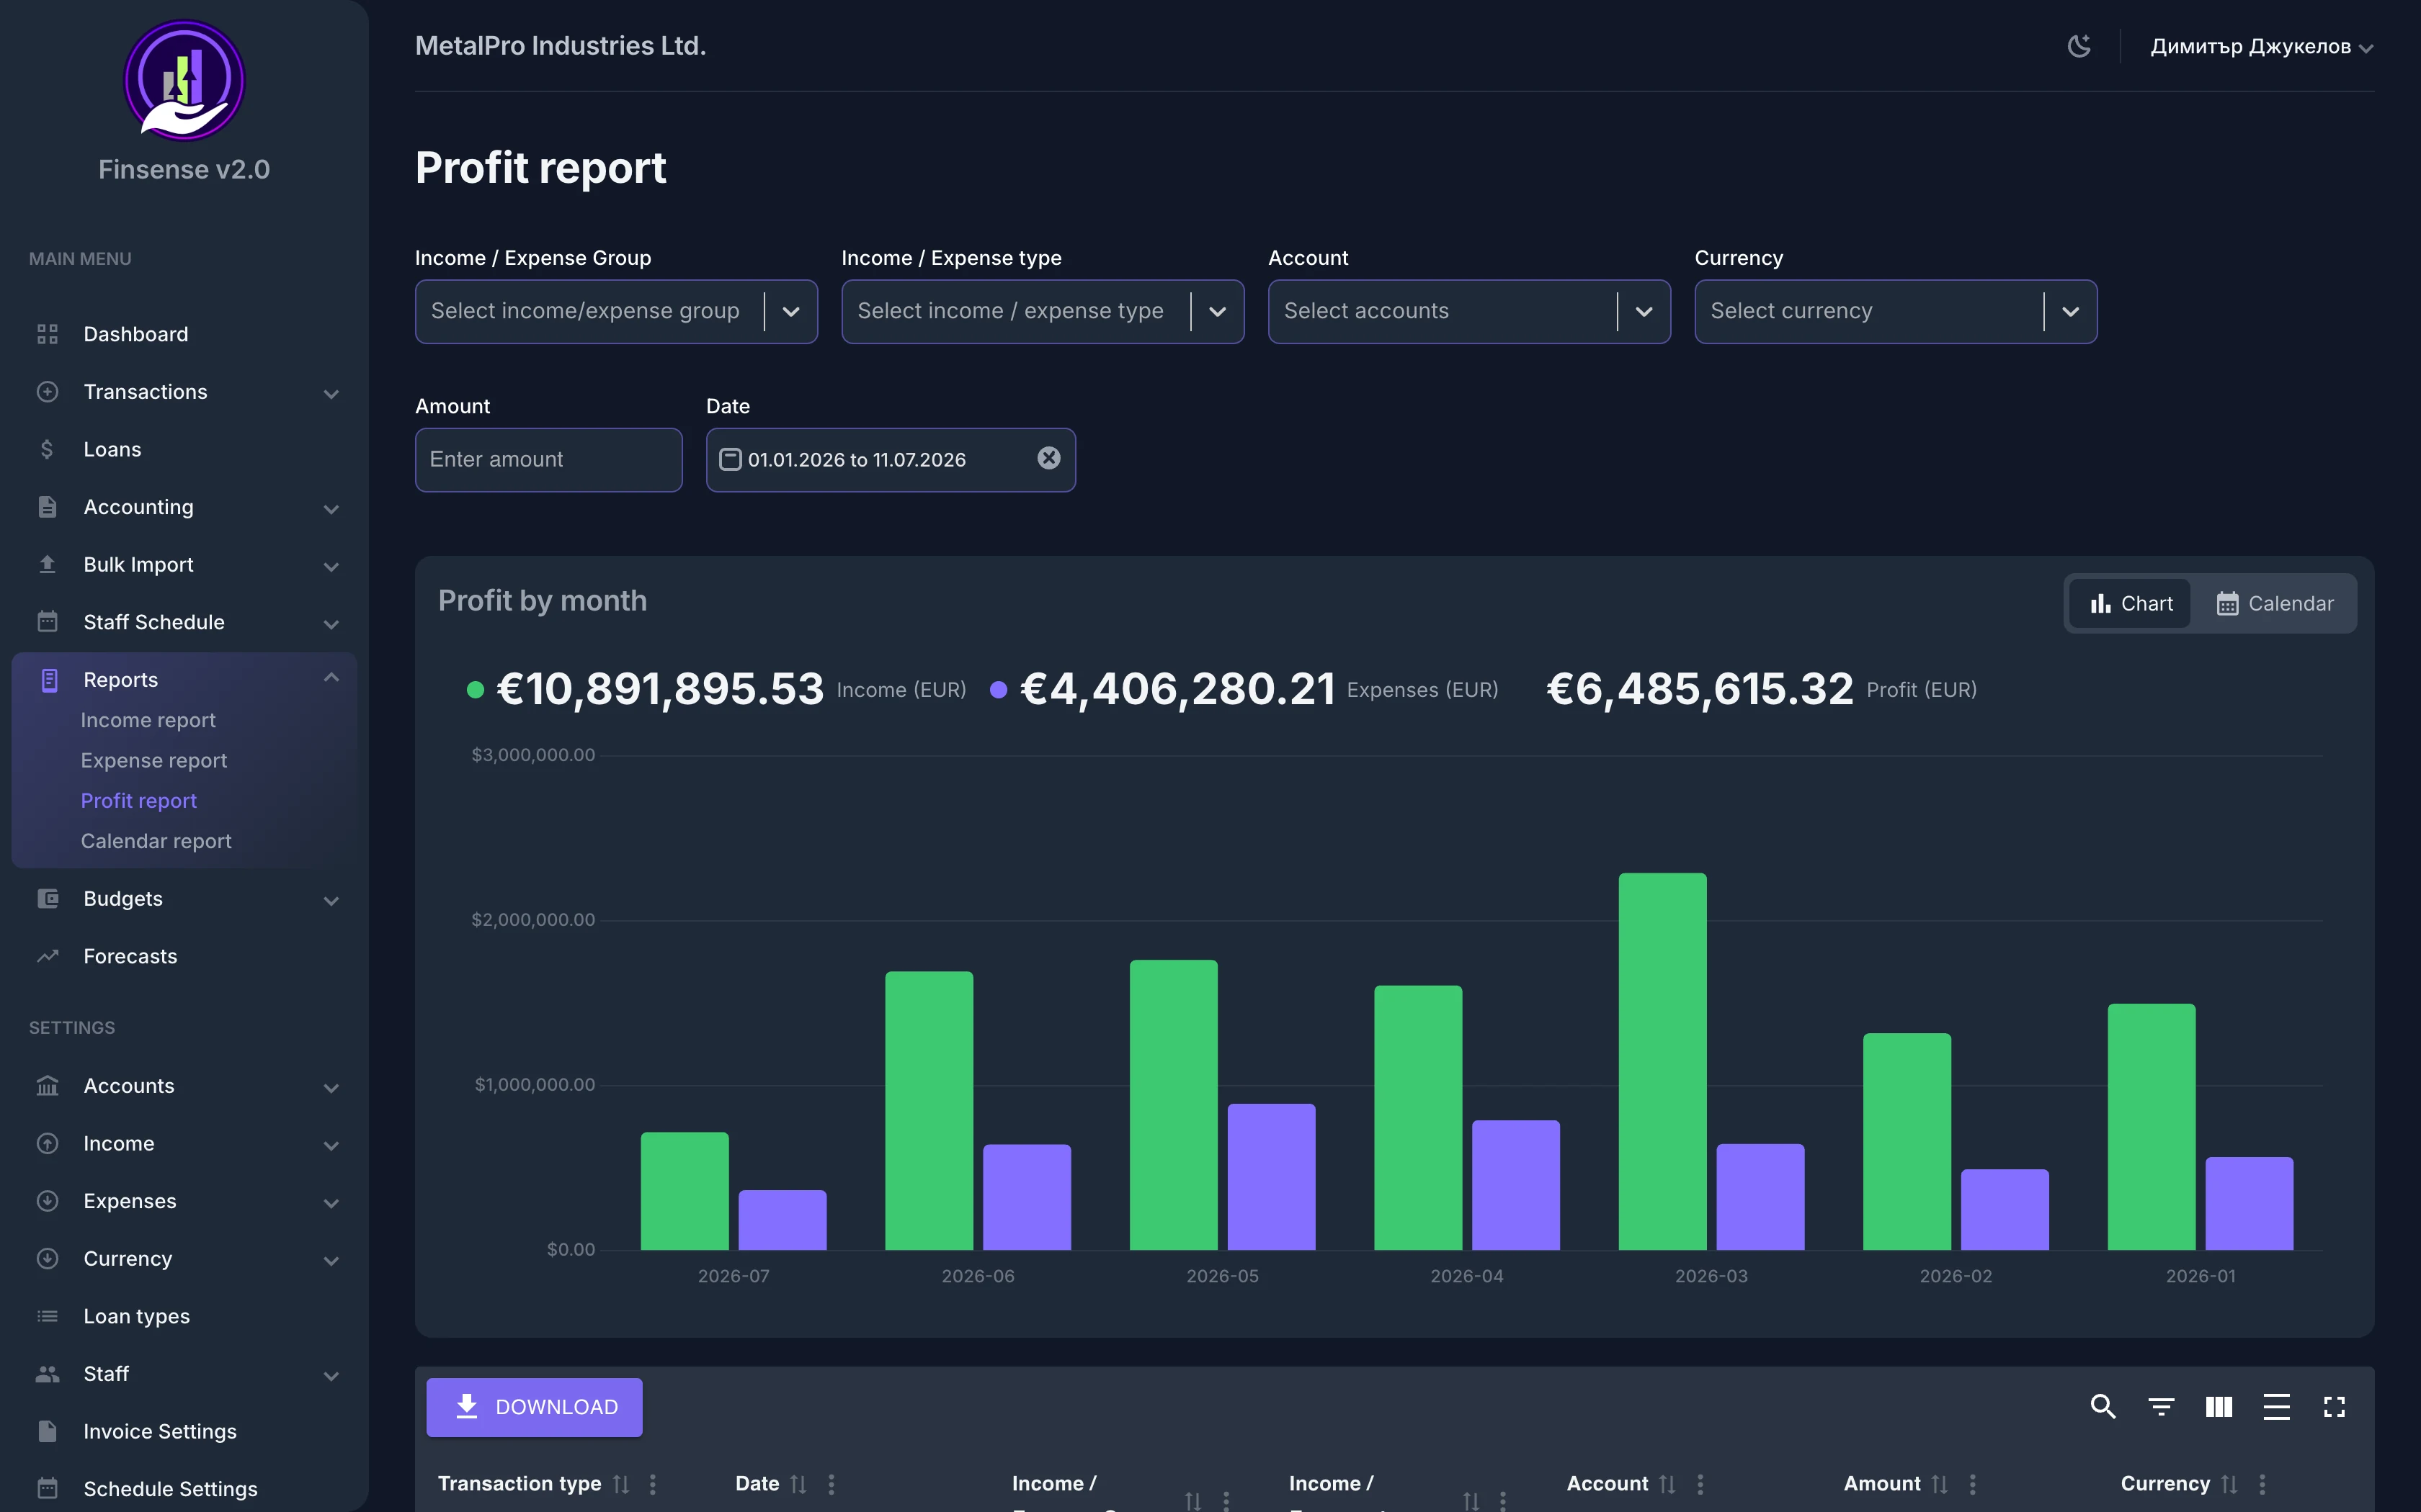
Task: Click the Accounts bank icon
Action: [47, 1086]
